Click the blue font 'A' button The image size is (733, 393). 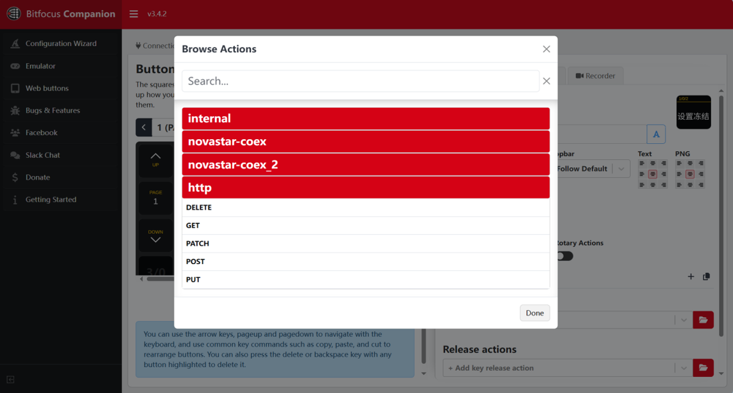click(656, 134)
